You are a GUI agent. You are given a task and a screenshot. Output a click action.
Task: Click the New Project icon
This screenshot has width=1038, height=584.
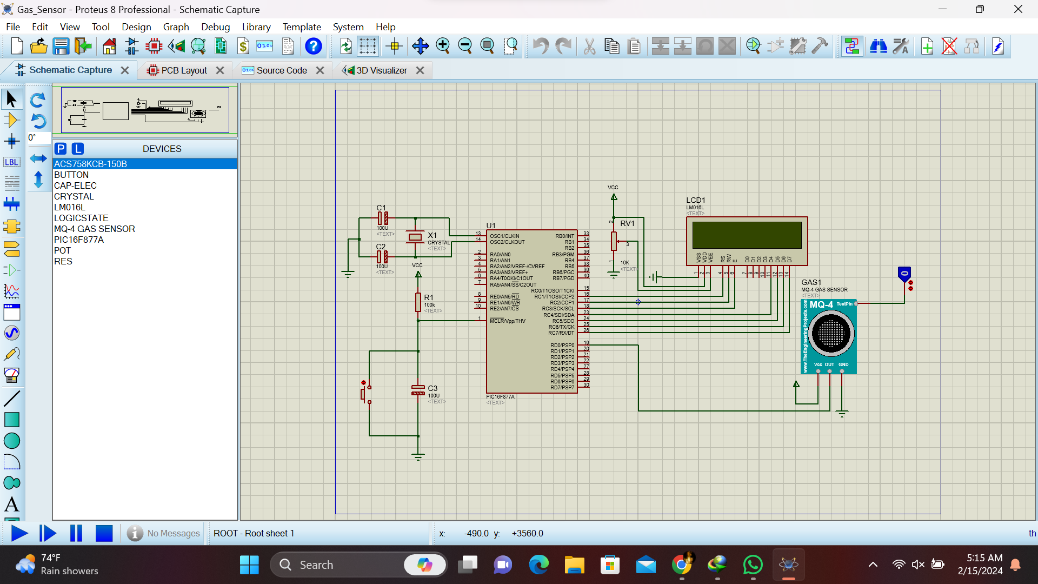pyautogui.click(x=17, y=47)
